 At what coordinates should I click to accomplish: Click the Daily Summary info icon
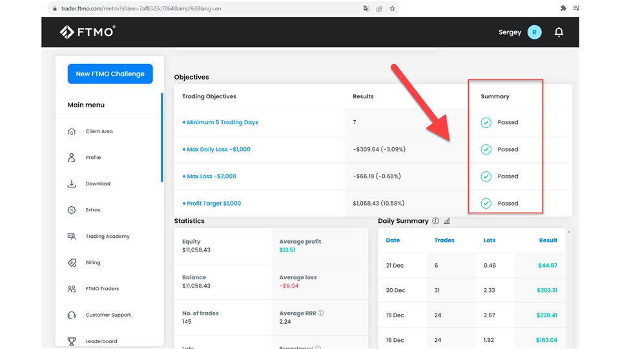[435, 221]
